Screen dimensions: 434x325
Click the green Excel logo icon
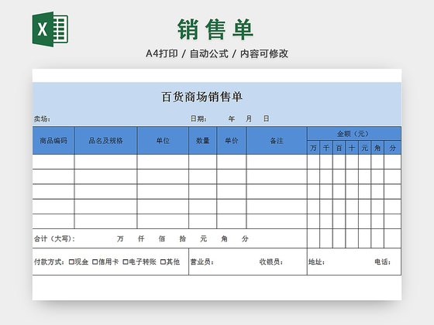point(50,29)
